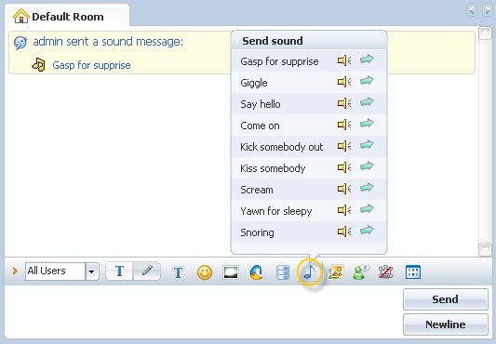Click the Giggle label in sound list
The height and width of the screenshot is (344, 496).
coord(254,83)
